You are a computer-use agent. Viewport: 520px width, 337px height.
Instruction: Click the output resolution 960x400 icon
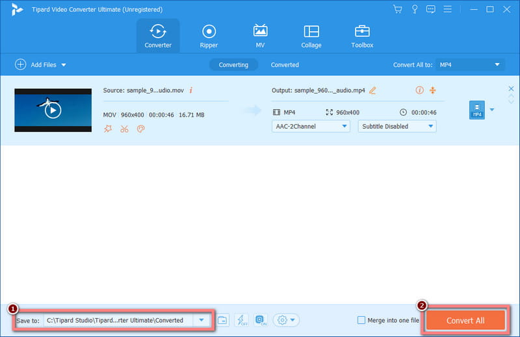click(x=329, y=112)
